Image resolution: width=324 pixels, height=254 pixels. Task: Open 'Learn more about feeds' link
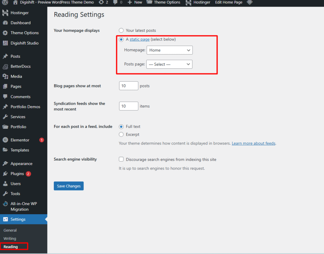pyautogui.click(x=253, y=143)
